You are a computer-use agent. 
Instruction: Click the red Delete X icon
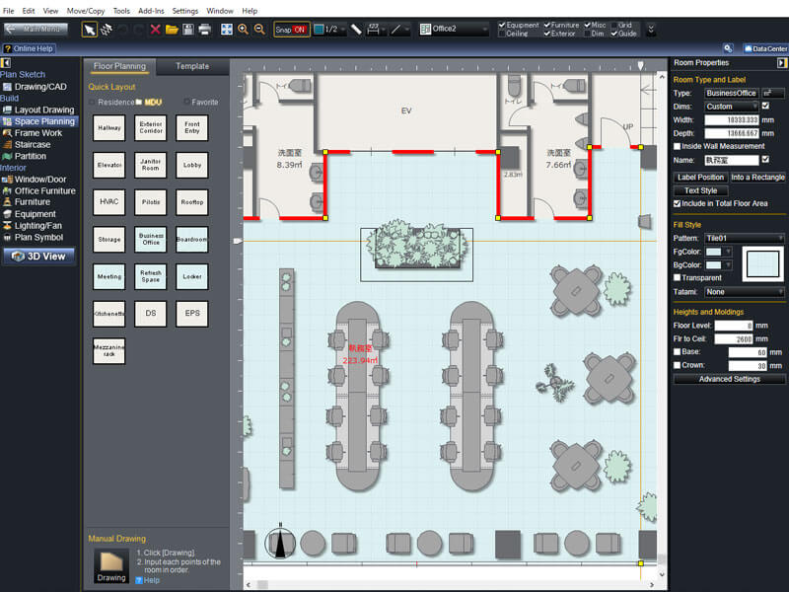155,30
